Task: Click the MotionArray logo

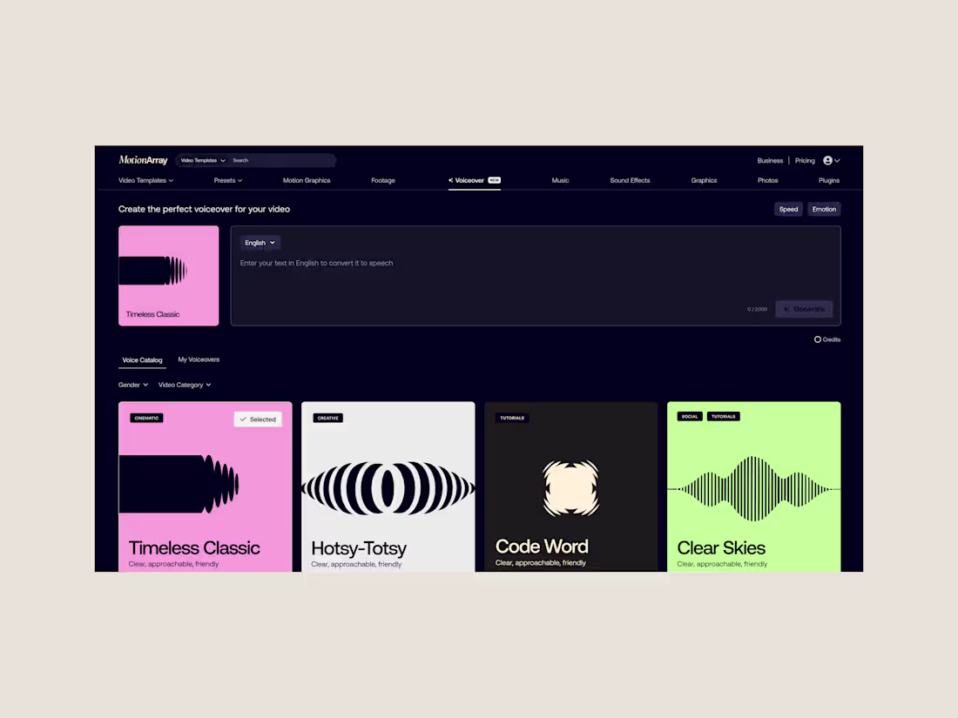Action: (x=142, y=159)
